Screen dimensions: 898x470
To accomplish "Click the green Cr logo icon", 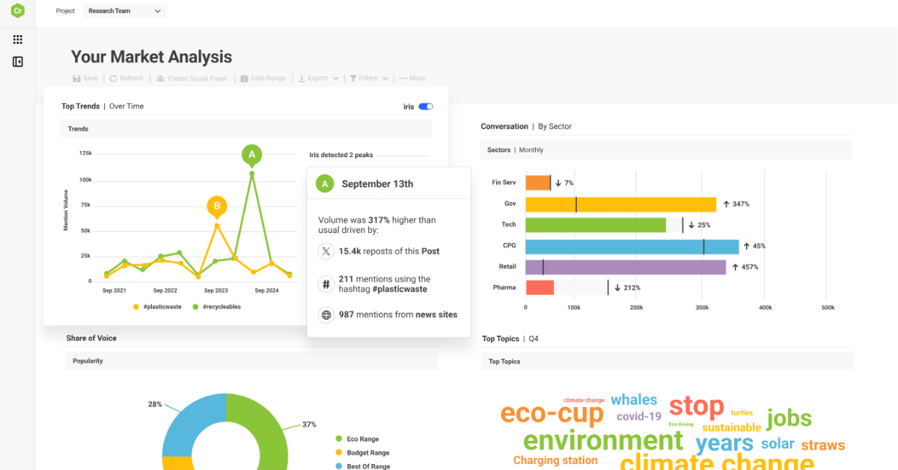I will pos(18,11).
